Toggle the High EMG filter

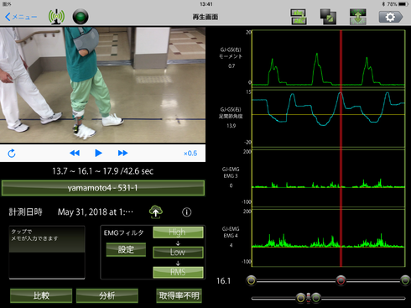(178, 232)
